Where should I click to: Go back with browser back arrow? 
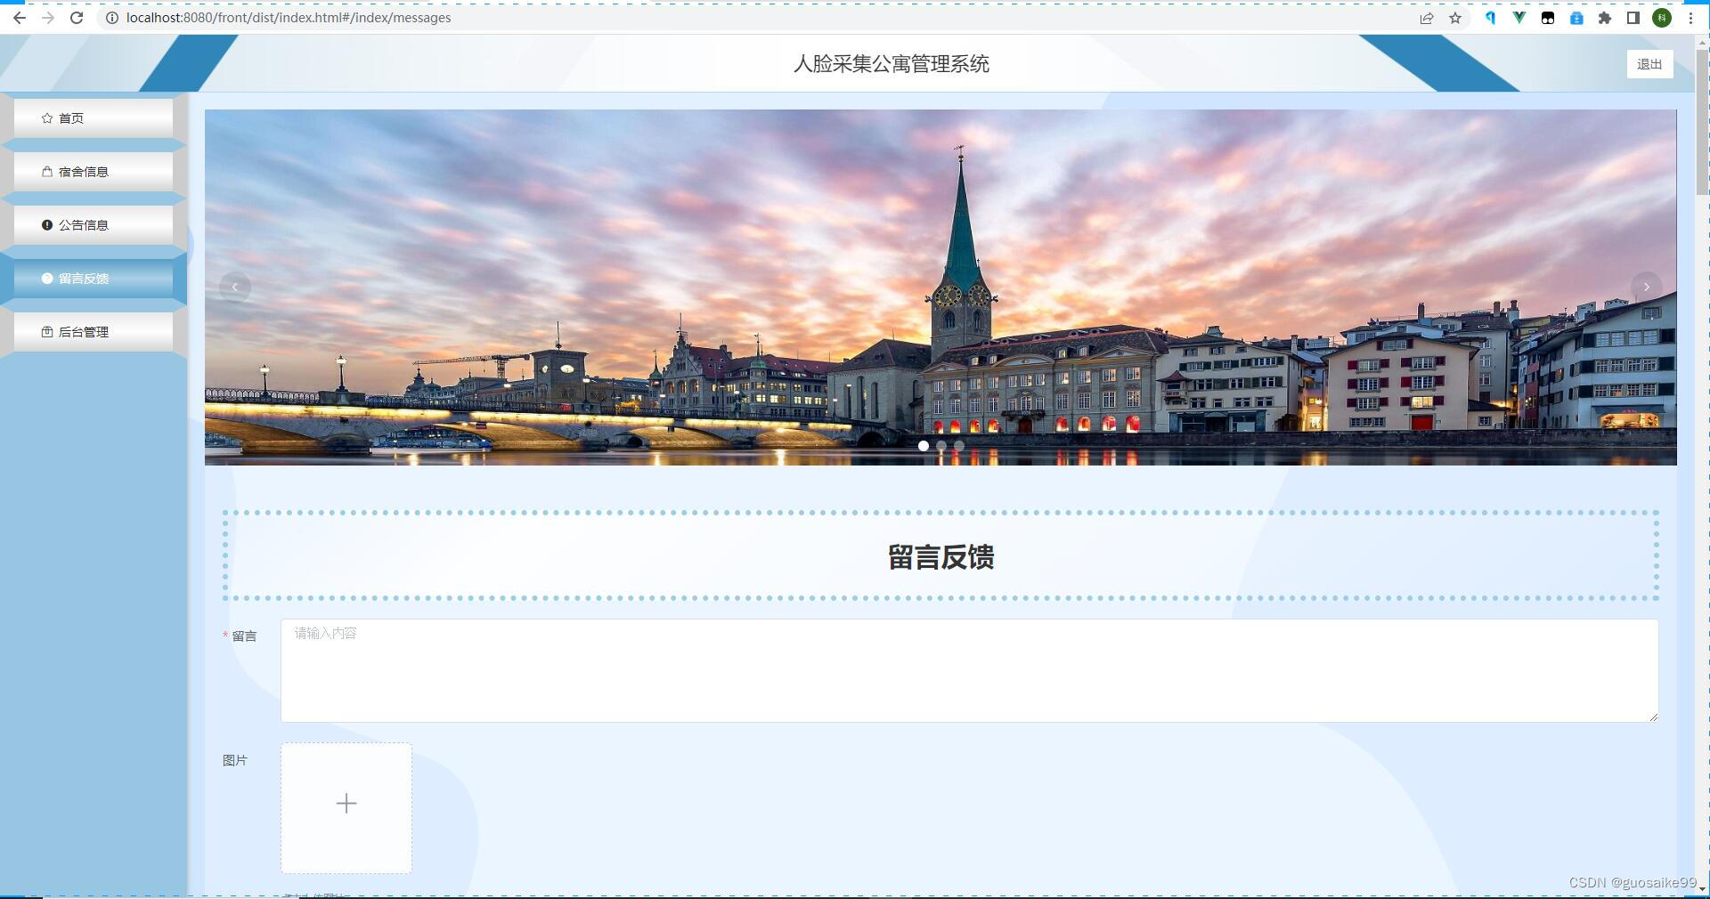19,18
